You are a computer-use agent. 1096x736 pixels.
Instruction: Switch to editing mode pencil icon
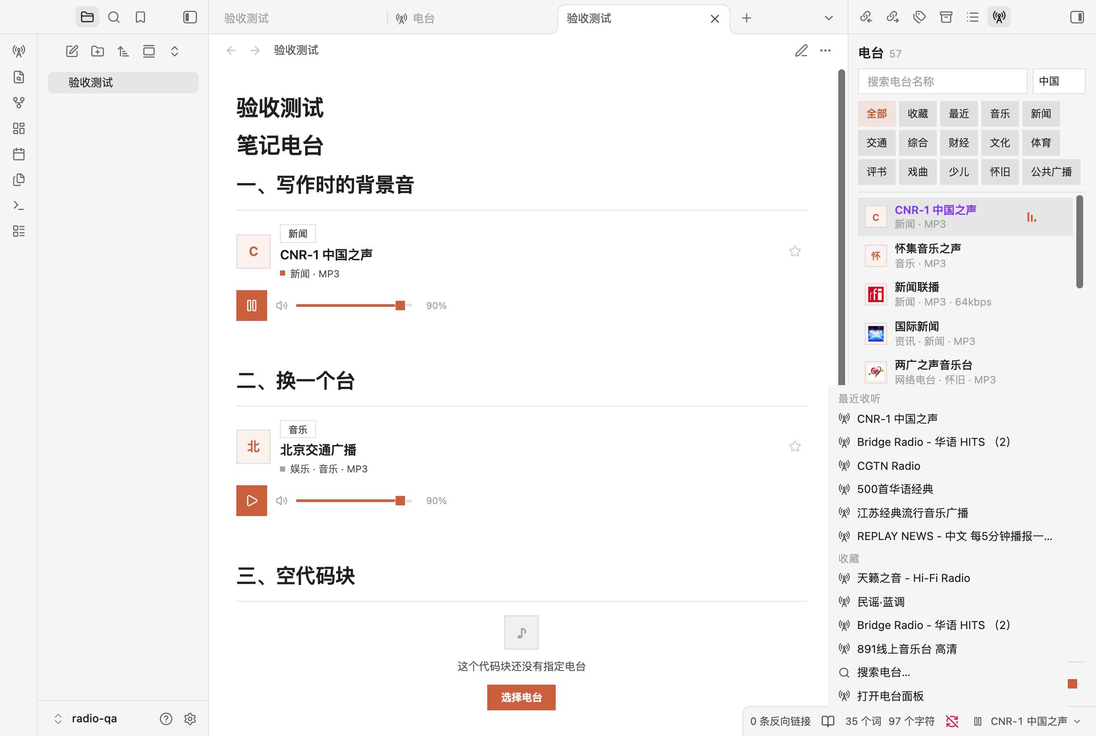[x=801, y=50]
